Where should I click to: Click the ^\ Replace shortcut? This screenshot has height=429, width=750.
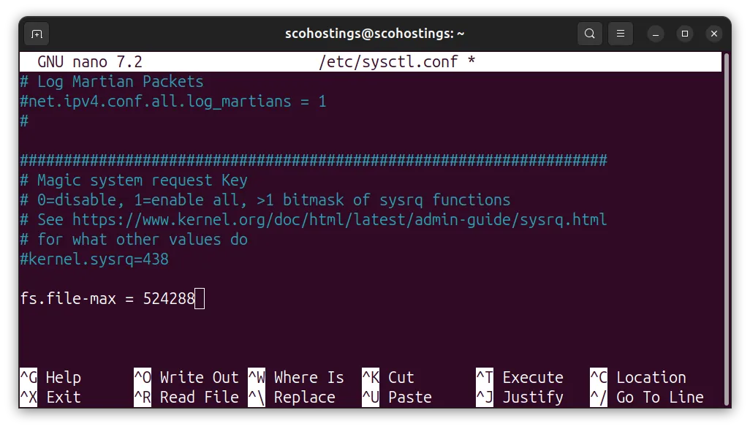292,397
